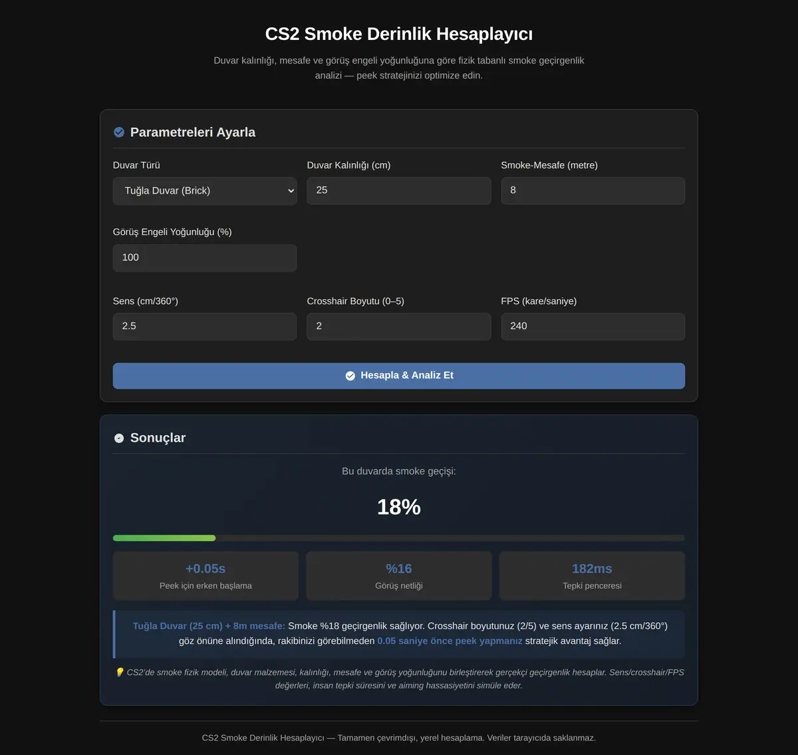Viewport: 798px width, 755px height.
Task: Click the Smoke-Mesafe (metre) label
Action: point(549,165)
